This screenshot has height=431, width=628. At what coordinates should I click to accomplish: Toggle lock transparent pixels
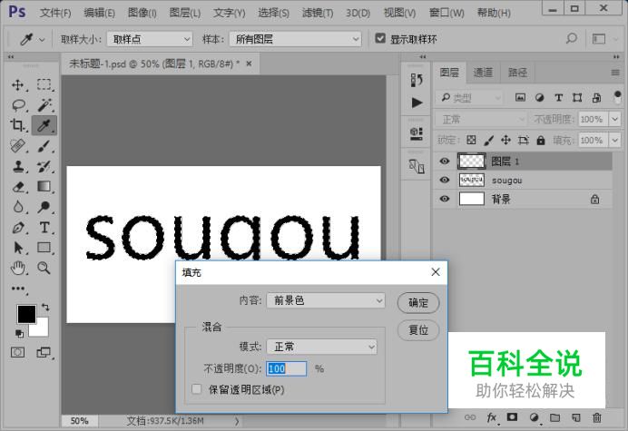[471, 141]
